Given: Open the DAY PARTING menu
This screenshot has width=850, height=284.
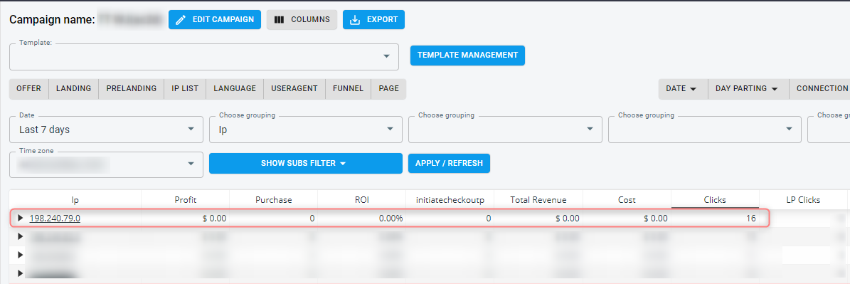Looking at the screenshot, I should [x=748, y=88].
